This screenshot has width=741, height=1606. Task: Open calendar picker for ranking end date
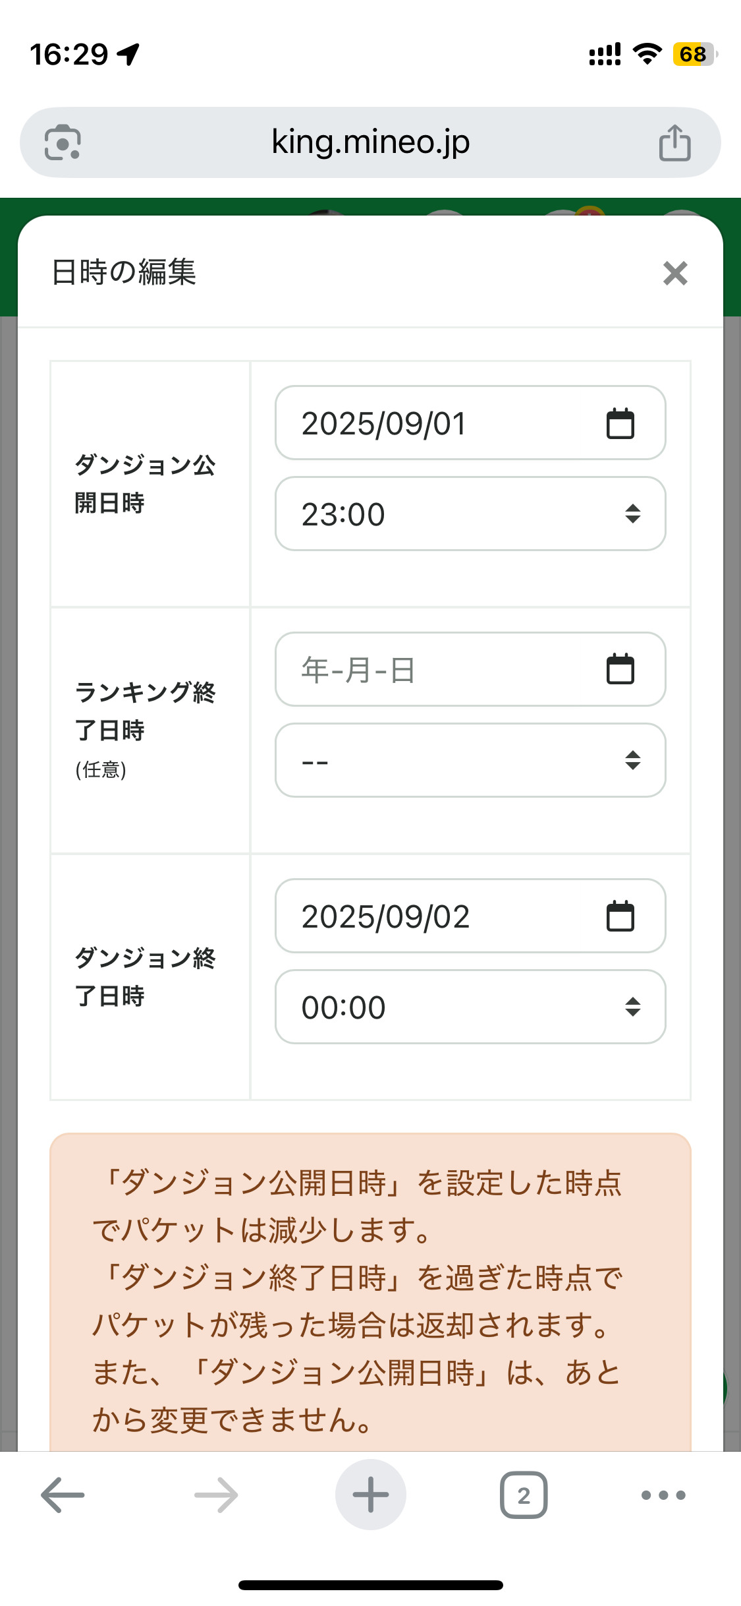click(x=620, y=670)
